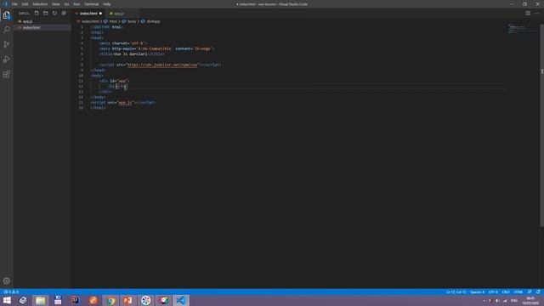The width and height of the screenshot is (544, 306).
Task: Open the File menu
Action: [x=14, y=4]
